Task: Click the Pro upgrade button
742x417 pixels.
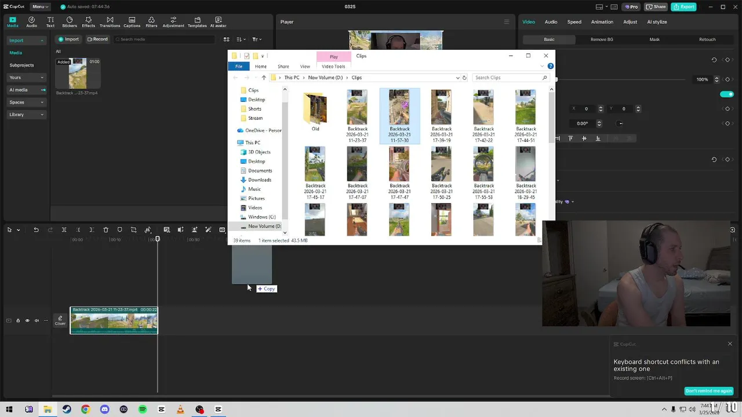Action: pyautogui.click(x=631, y=7)
